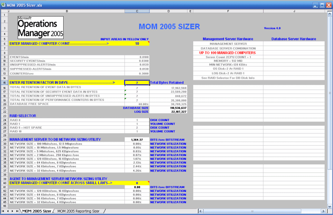
Task: Select the 4.26% network utilization value
Action: coord(137,171)
